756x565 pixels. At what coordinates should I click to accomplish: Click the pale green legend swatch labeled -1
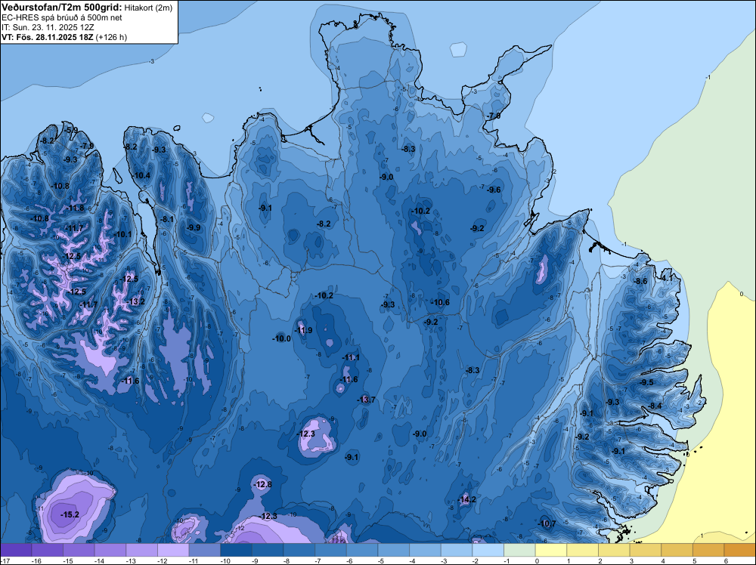point(519,550)
